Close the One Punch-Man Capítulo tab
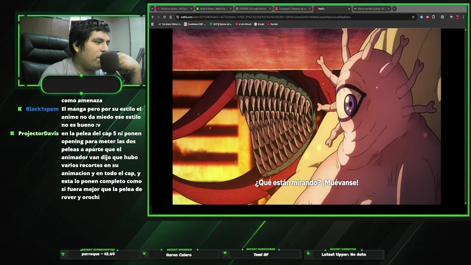471x265 pixels. pyautogui.click(x=389, y=8)
